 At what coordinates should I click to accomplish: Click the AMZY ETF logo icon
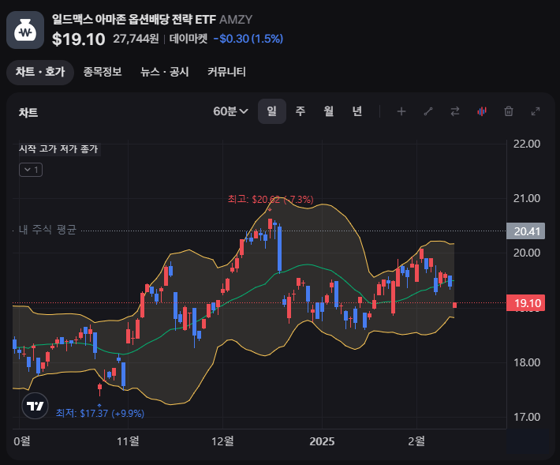pyautogui.click(x=25, y=30)
